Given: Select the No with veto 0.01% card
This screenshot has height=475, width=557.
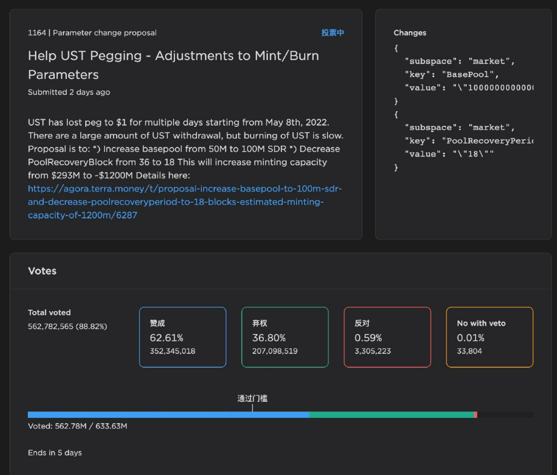Looking at the screenshot, I should tap(490, 337).
